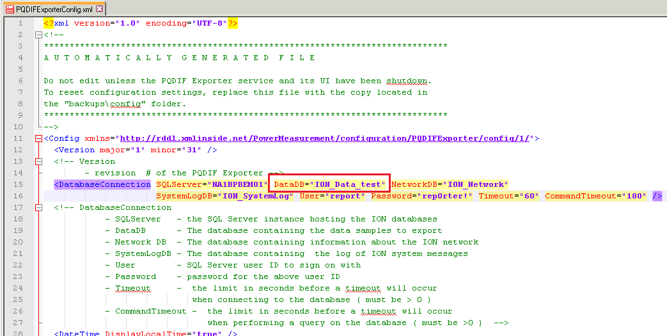The width and height of the screenshot is (667, 336).
Task: Click line number 15 in the margin
Action: [x=18, y=184]
